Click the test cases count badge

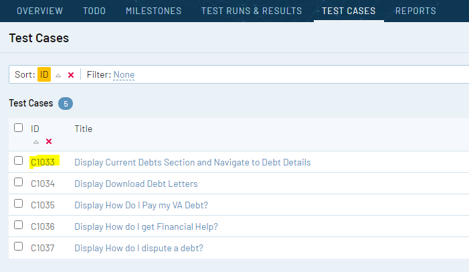[x=66, y=103]
